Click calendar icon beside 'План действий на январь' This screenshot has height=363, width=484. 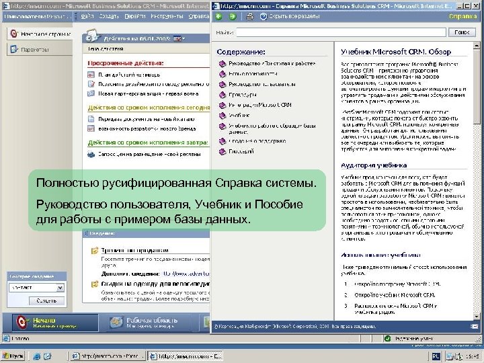tap(91, 75)
